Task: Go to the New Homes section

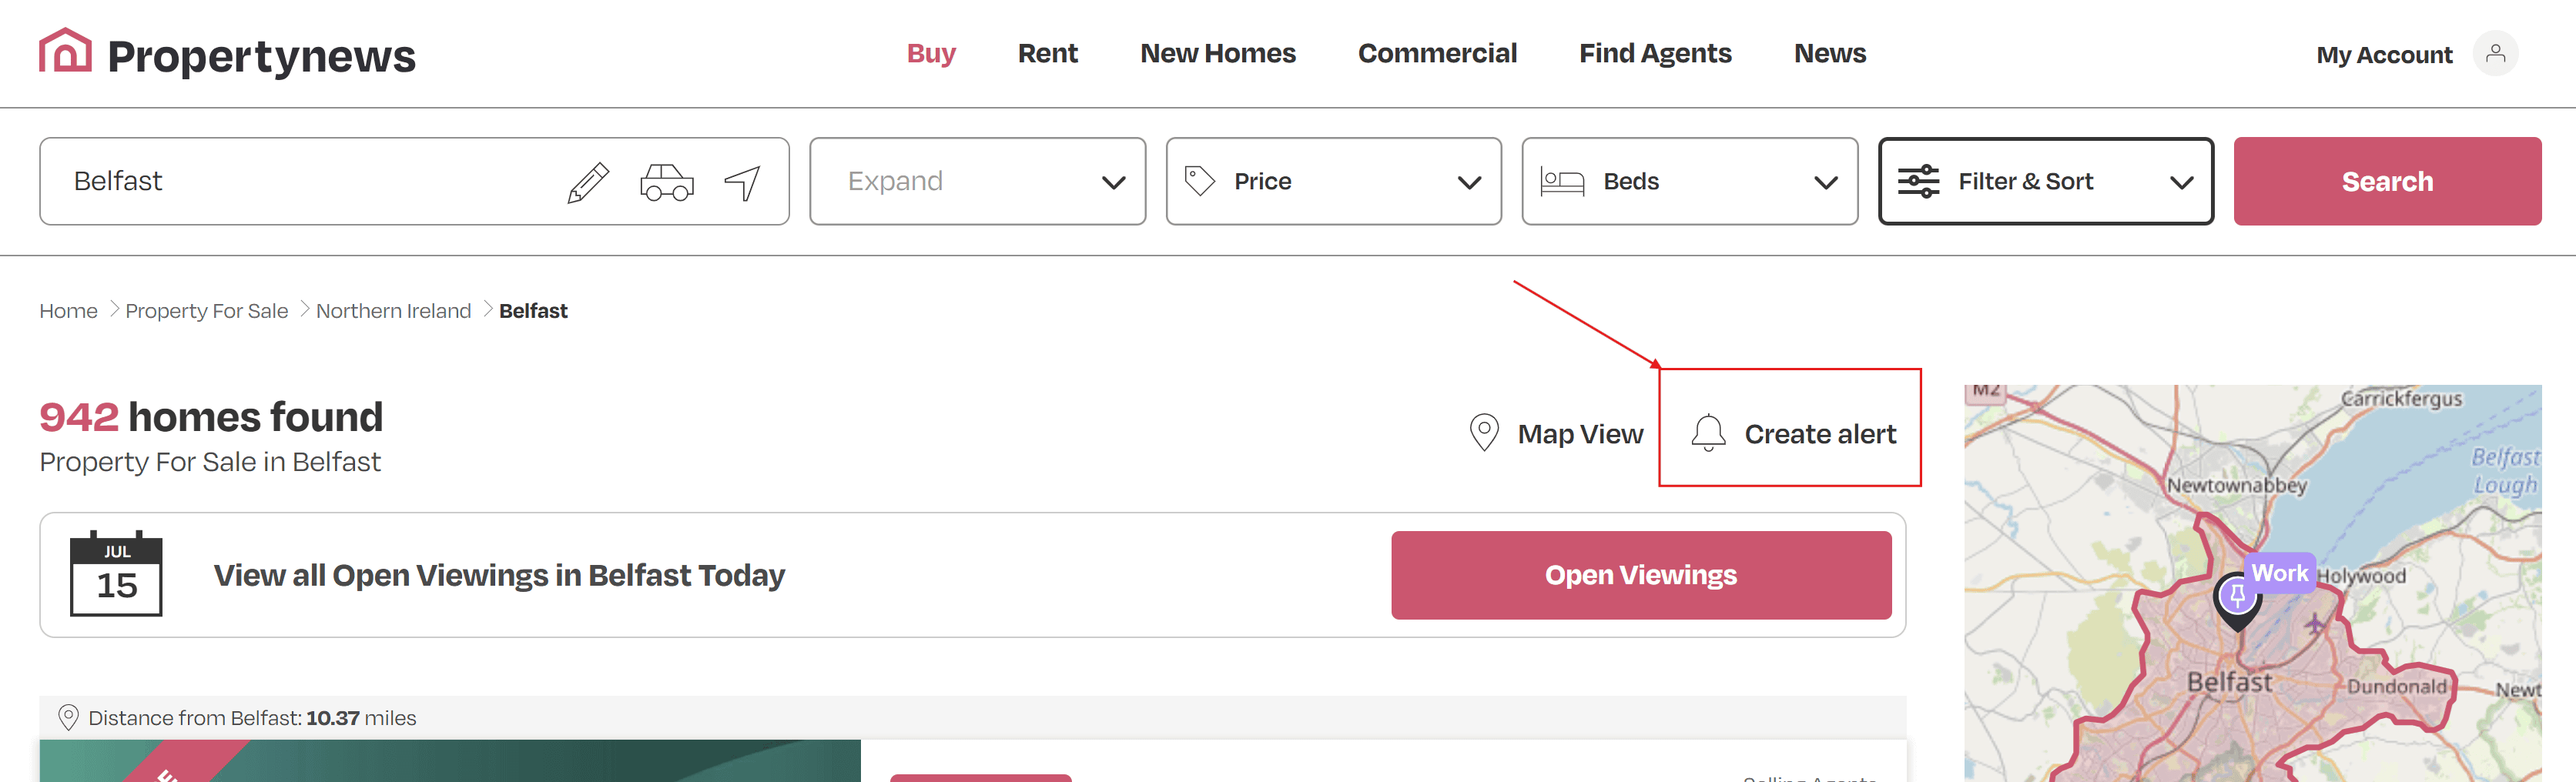Action: point(1217,53)
